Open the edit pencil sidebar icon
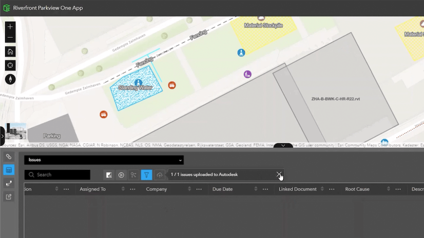Viewport: 424px width, 238px height. pos(9,197)
